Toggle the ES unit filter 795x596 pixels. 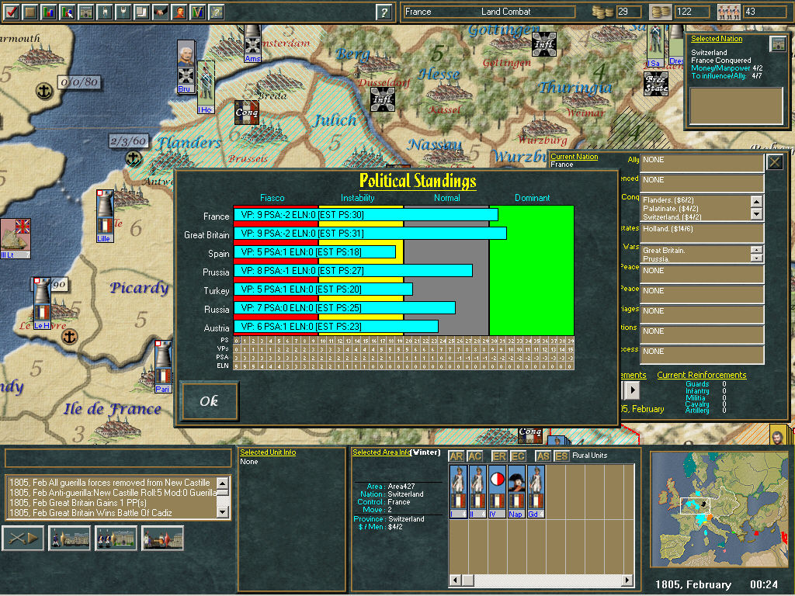(561, 456)
